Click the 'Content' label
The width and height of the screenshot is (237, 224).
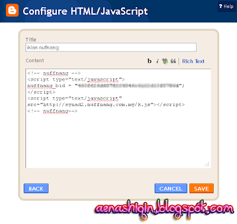click(35, 60)
